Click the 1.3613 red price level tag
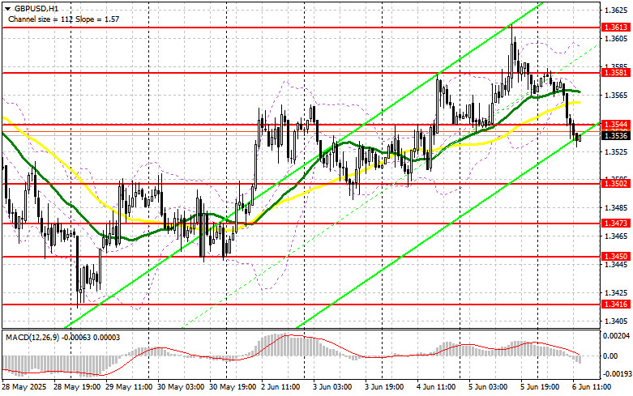The height and width of the screenshot is (396, 633). [x=615, y=28]
